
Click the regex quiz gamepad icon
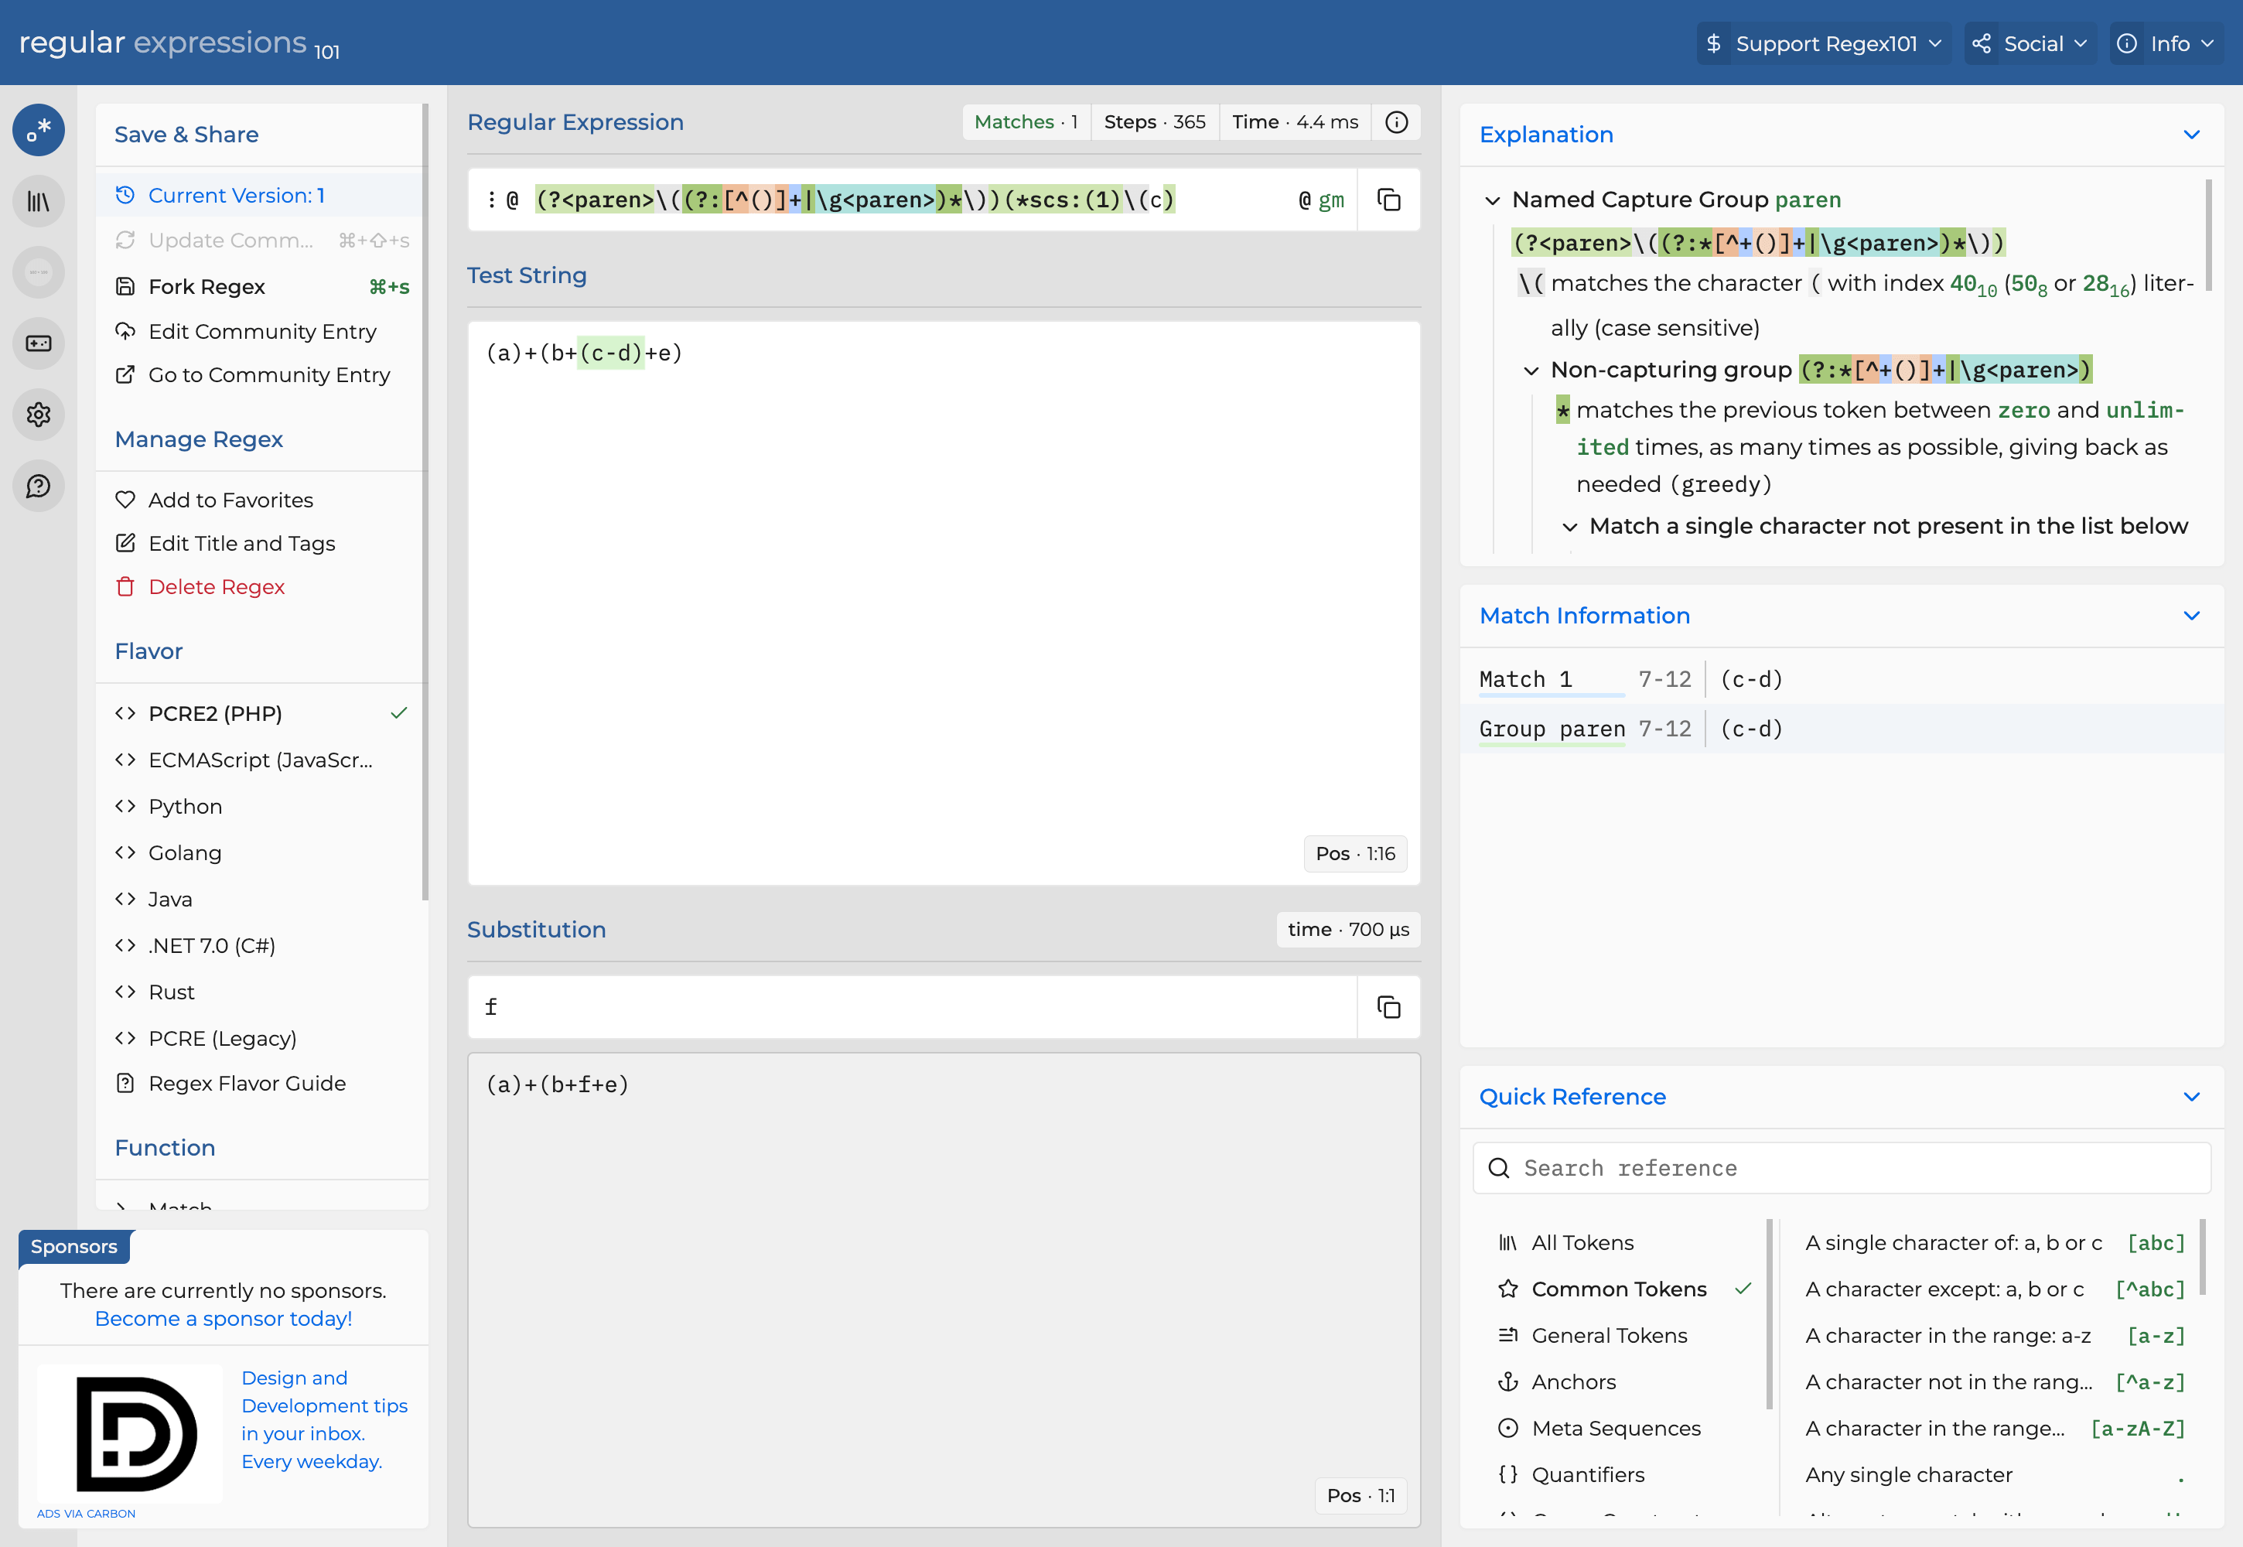coord(38,343)
